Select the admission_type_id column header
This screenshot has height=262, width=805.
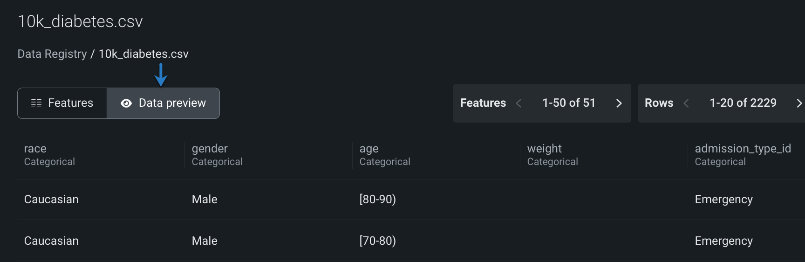tap(743, 149)
